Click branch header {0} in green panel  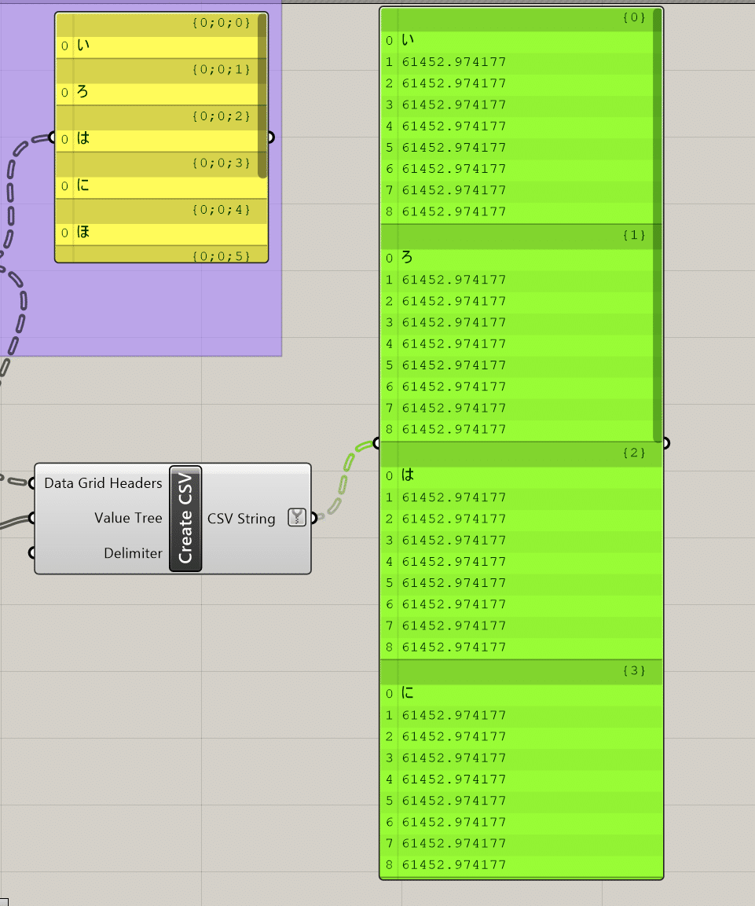tap(517, 19)
